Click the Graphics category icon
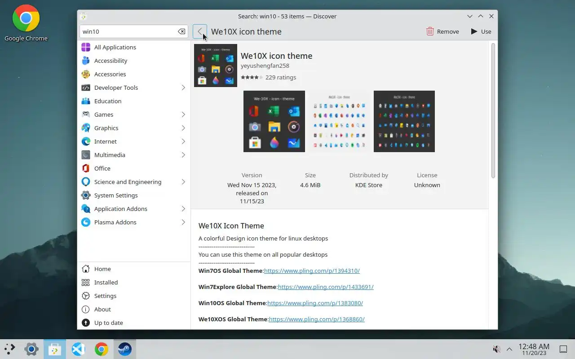The width and height of the screenshot is (575, 359). click(x=86, y=128)
